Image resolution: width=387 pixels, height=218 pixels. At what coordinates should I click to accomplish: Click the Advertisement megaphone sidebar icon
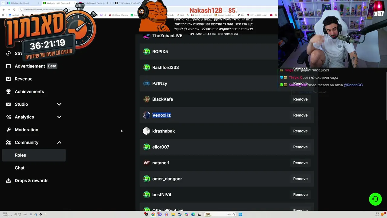tap(8, 66)
